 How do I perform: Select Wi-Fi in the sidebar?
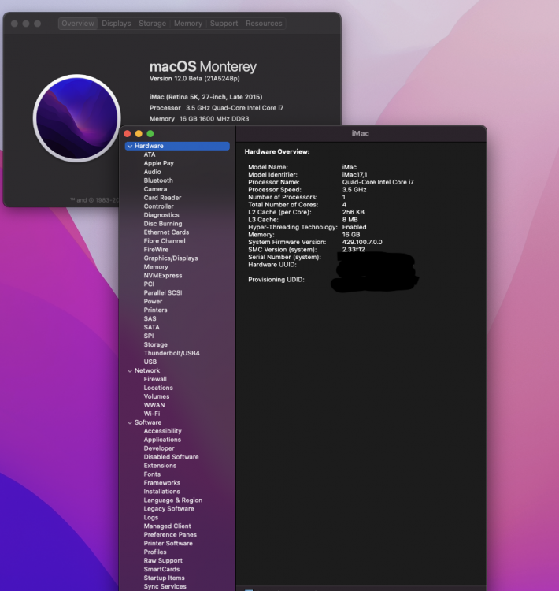coord(151,414)
